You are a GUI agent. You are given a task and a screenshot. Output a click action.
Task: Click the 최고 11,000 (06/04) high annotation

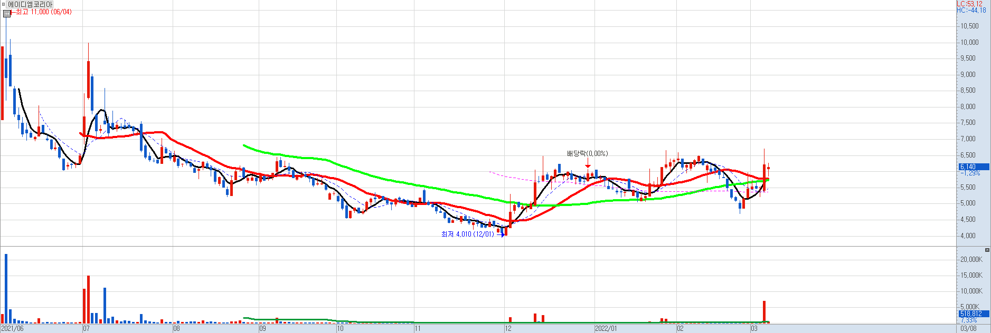43,12
